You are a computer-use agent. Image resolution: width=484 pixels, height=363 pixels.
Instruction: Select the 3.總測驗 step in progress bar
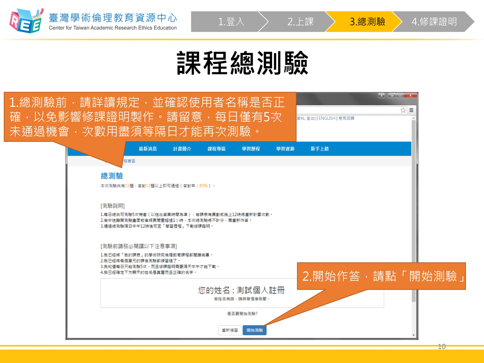tap(367, 22)
